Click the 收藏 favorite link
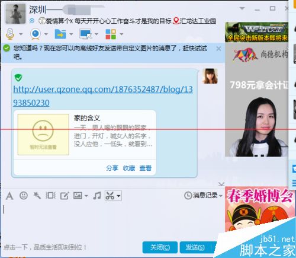The width and height of the screenshot is (296, 258). pos(129,168)
